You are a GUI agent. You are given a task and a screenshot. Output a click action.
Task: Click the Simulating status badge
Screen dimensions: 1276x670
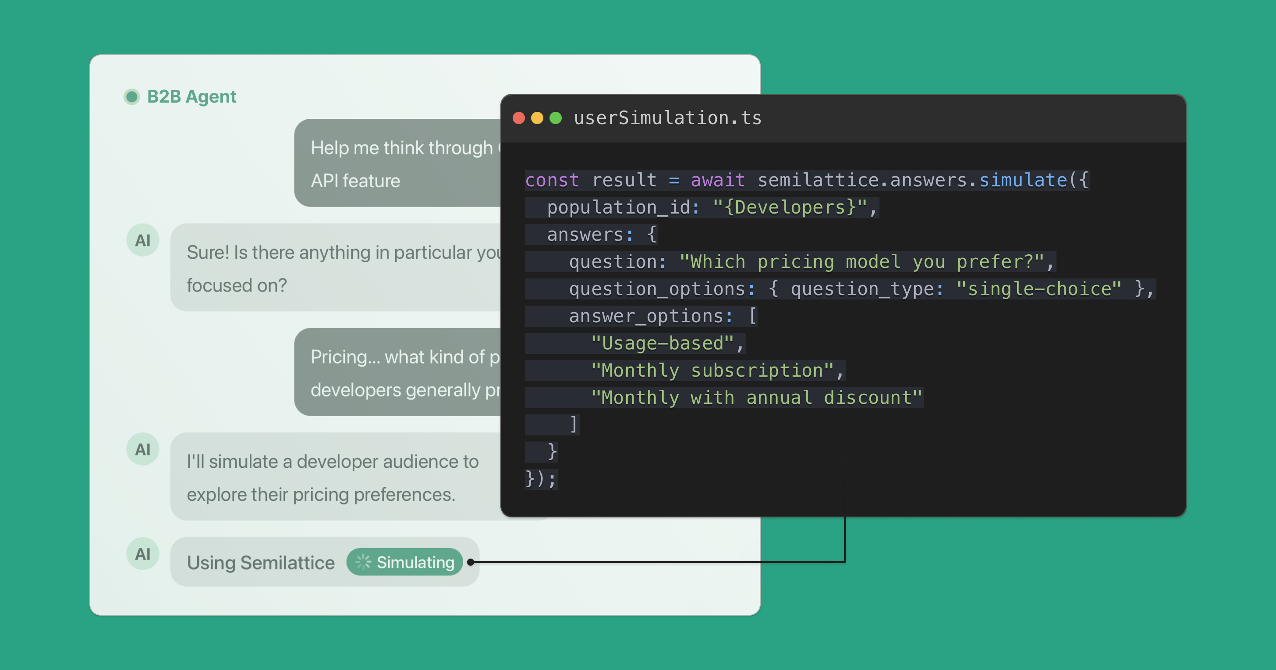click(x=404, y=562)
